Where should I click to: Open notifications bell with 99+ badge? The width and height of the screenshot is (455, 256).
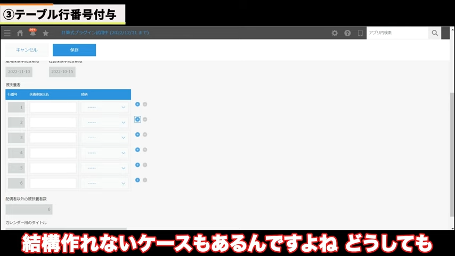coord(32,33)
